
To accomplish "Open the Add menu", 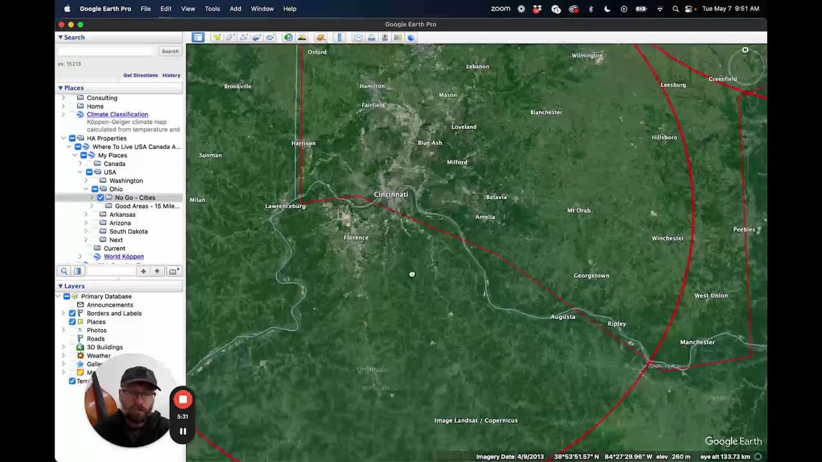I will (236, 9).
